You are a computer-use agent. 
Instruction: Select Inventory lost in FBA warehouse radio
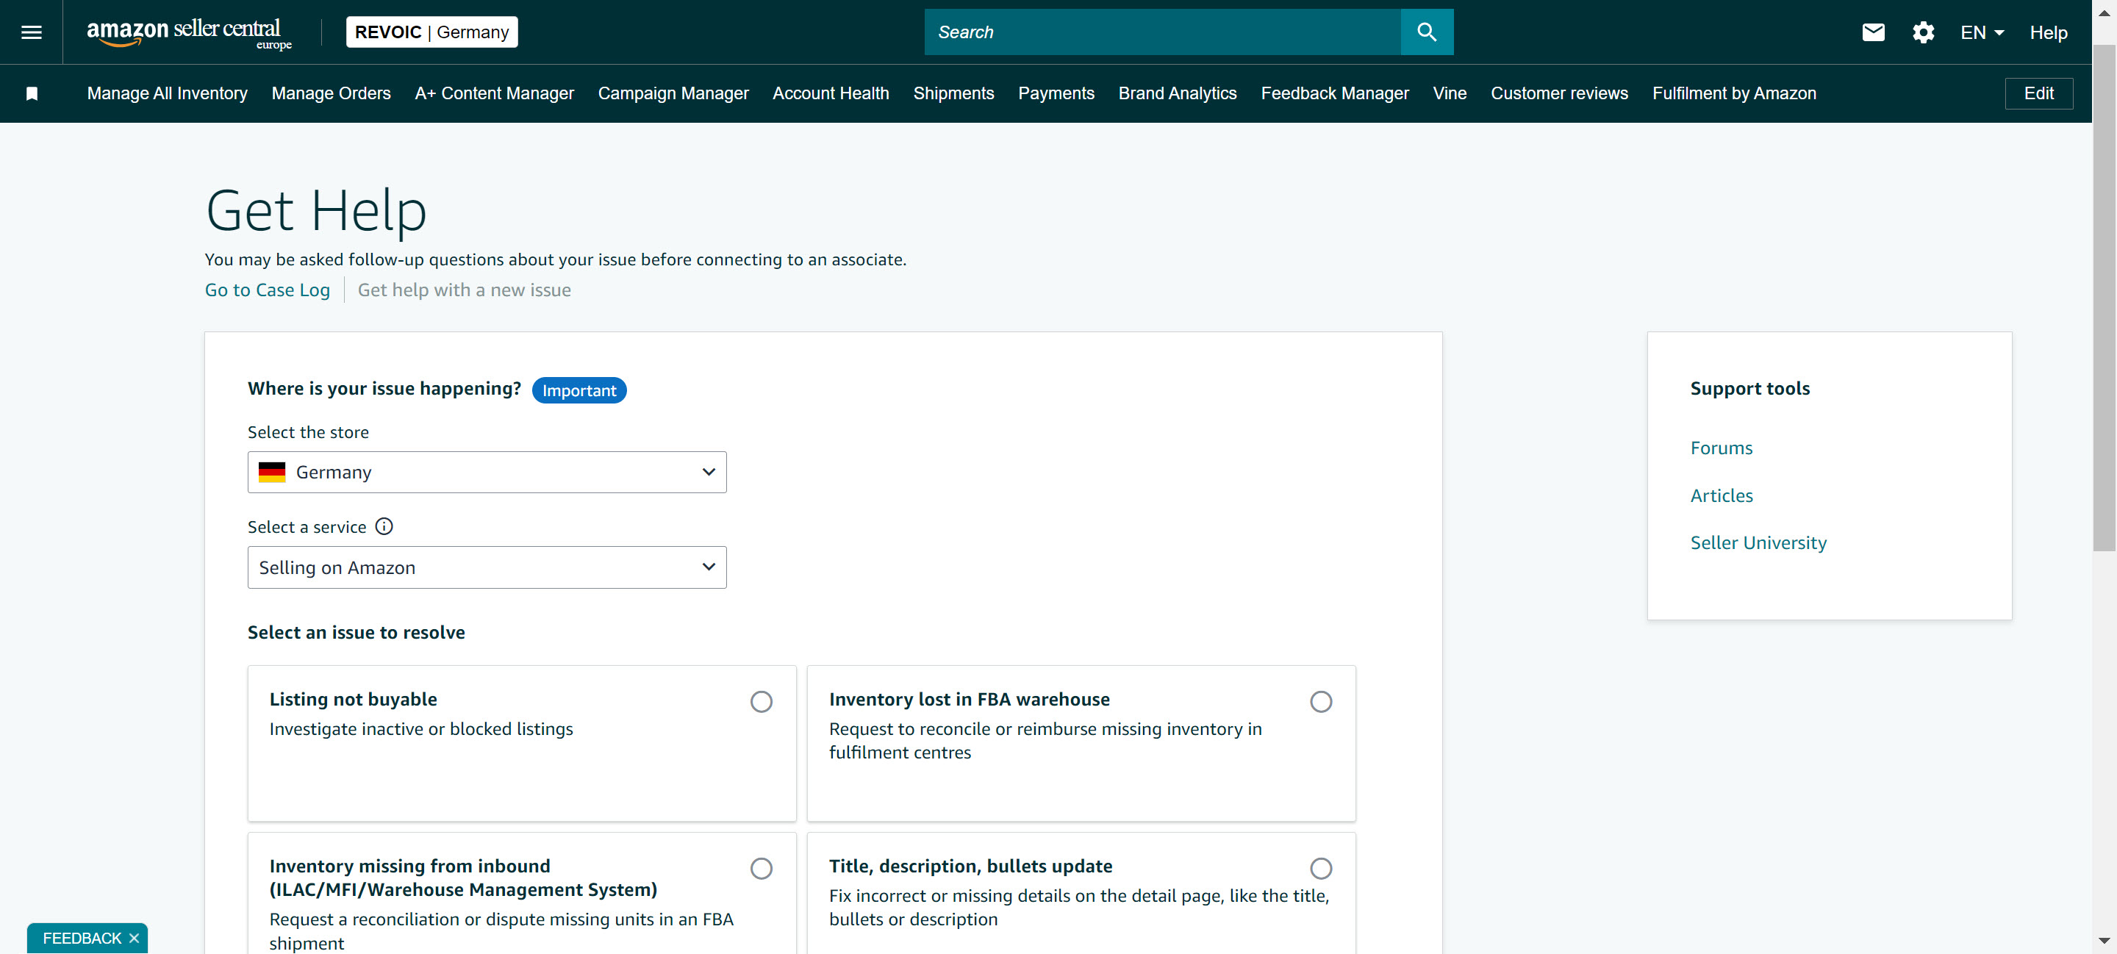[x=1321, y=702]
